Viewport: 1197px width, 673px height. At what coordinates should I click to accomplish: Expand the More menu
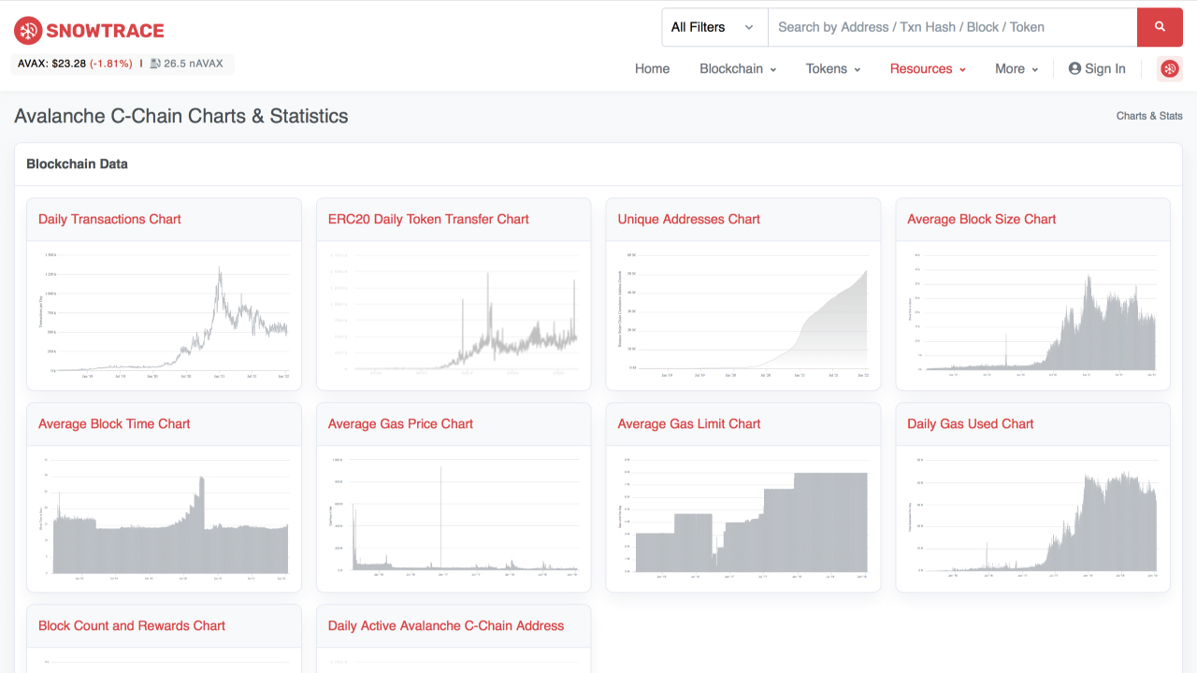click(x=1017, y=68)
